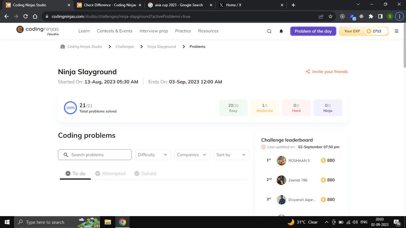Viewport: 406px width, 228px height.
Task: Open the site search magnifier icon
Action: pos(269,31)
